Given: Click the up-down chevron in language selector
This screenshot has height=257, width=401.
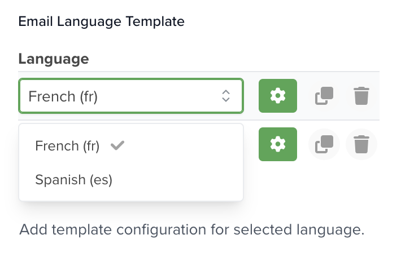Looking at the screenshot, I should pyautogui.click(x=226, y=96).
